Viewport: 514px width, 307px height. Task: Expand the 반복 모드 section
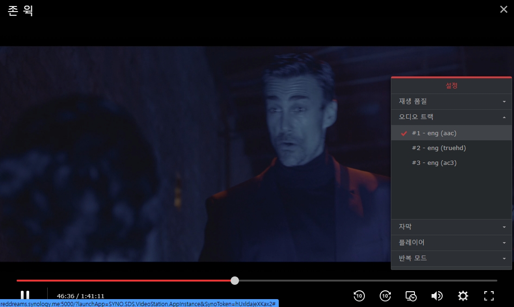pyautogui.click(x=451, y=258)
